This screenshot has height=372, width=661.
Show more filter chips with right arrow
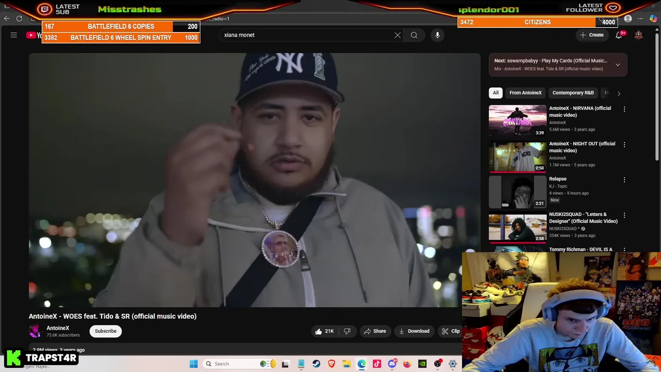pos(619,94)
